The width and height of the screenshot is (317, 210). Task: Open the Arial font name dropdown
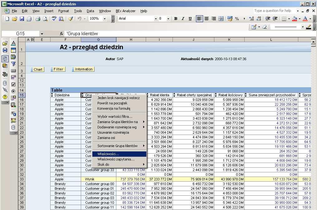click(156, 19)
